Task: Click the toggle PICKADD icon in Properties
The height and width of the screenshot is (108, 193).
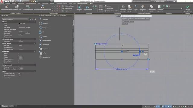Action: coord(30,19)
